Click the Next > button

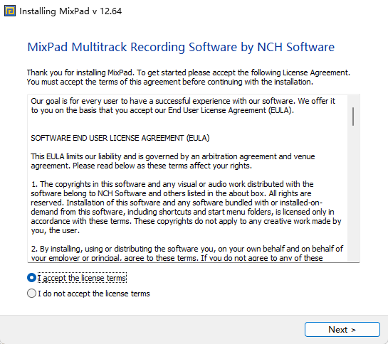(x=342, y=329)
